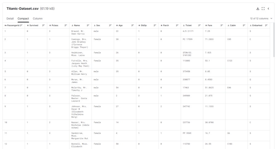Switch to the Column tab
Viewport: 277px width, 149px height.
click(x=38, y=18)
